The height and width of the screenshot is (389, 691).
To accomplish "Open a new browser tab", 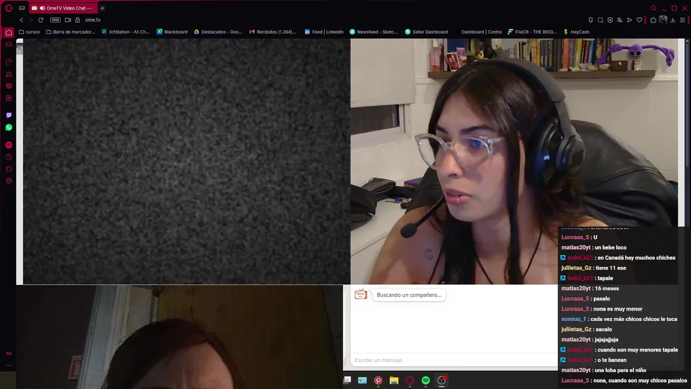I will point(102,8).
